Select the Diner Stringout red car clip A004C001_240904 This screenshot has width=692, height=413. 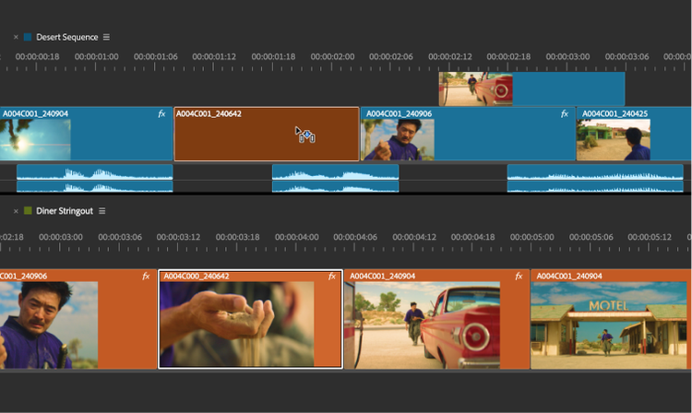coord(437,319)
